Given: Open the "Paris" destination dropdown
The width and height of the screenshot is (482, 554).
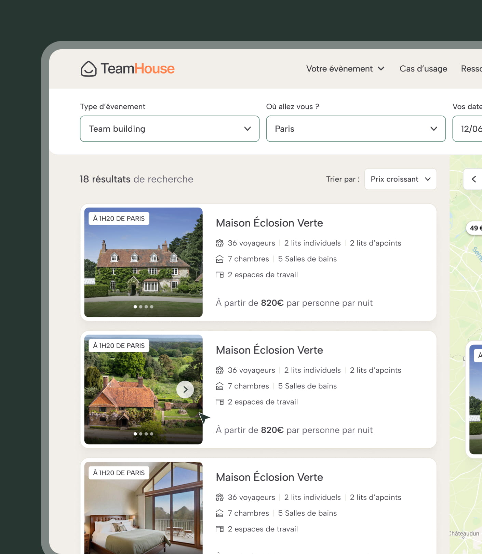Looking at the screenshot, I should pos(356,129).
